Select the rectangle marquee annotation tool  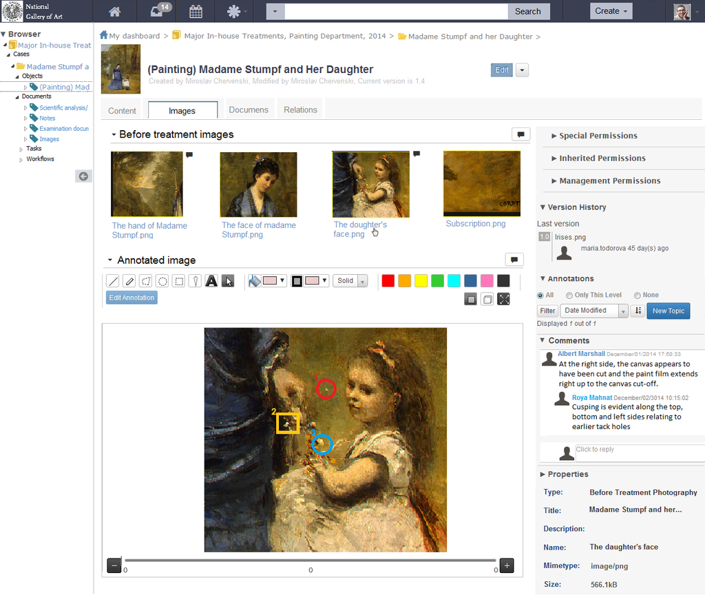179,282
